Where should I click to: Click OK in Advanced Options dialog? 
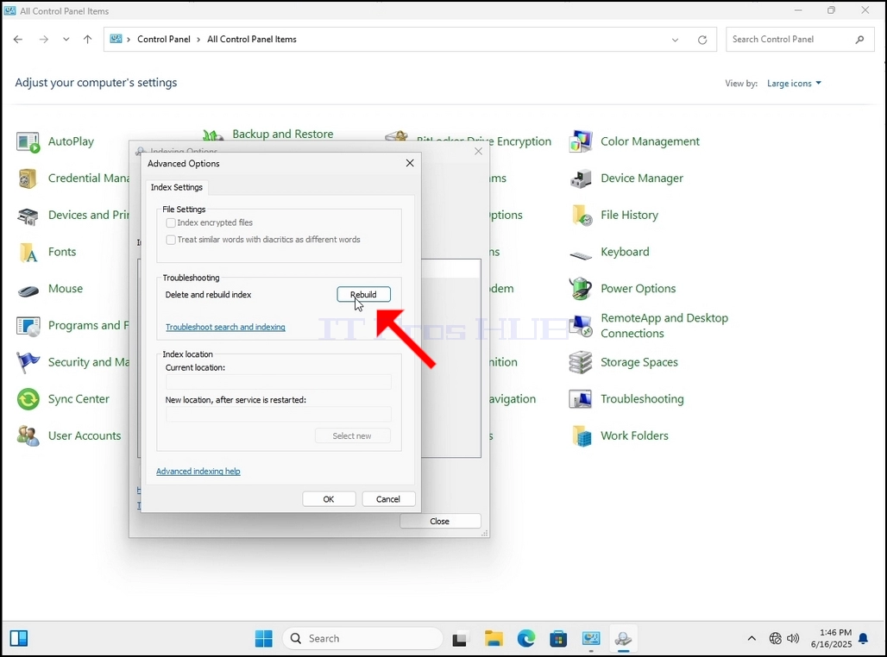(329, 499)
